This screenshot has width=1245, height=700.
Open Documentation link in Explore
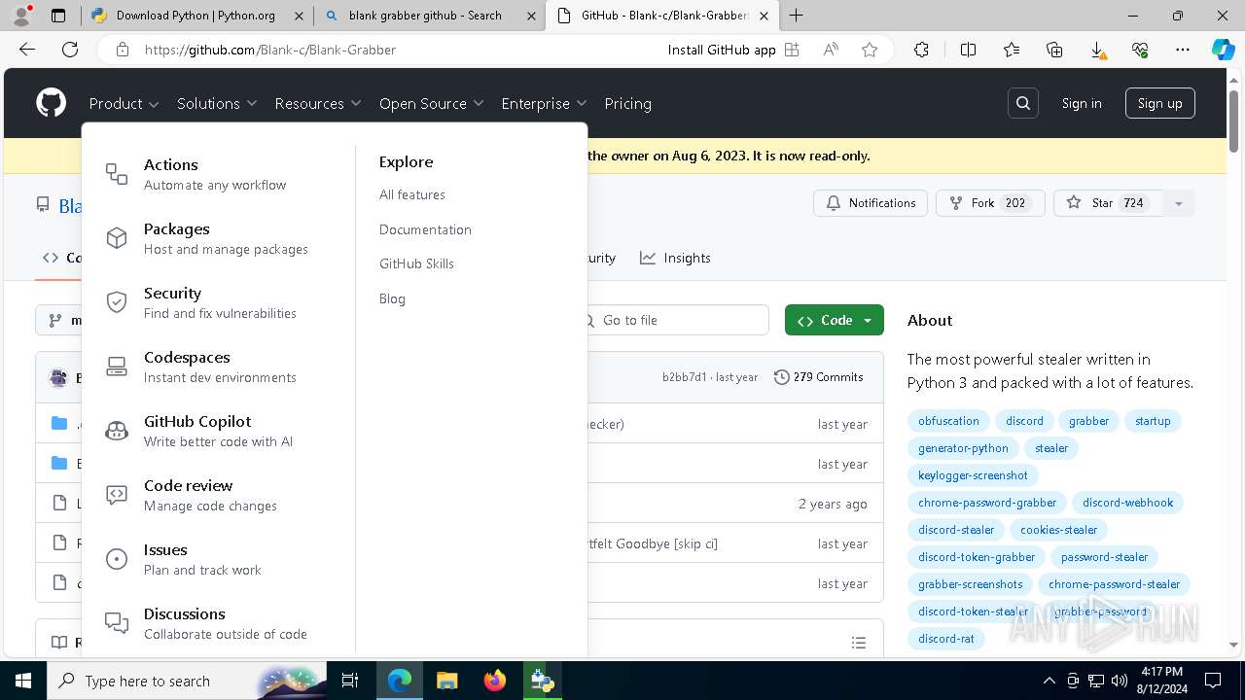tap(425, 229)
